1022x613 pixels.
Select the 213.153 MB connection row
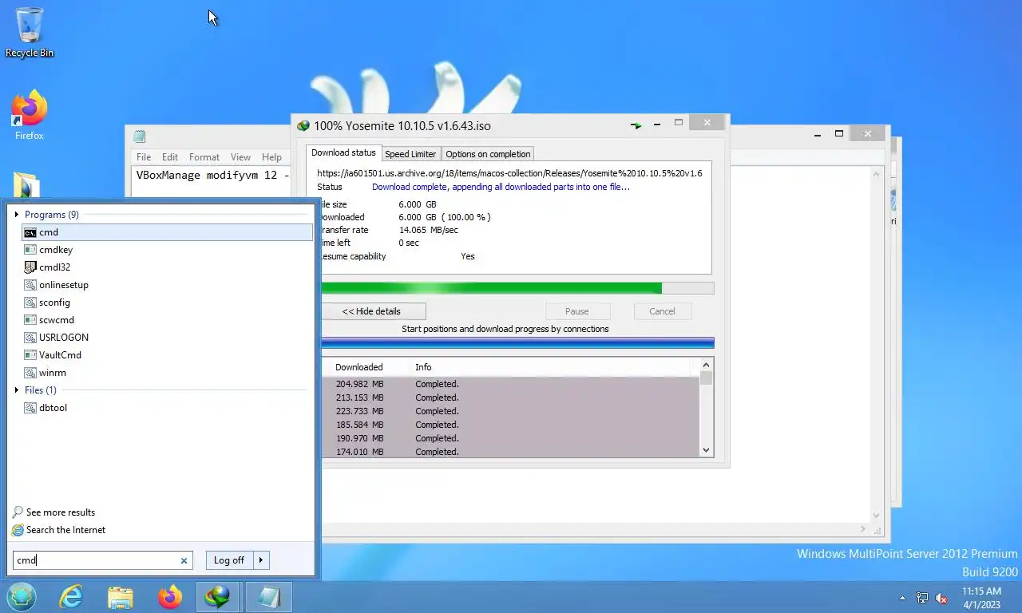[510, 397]
